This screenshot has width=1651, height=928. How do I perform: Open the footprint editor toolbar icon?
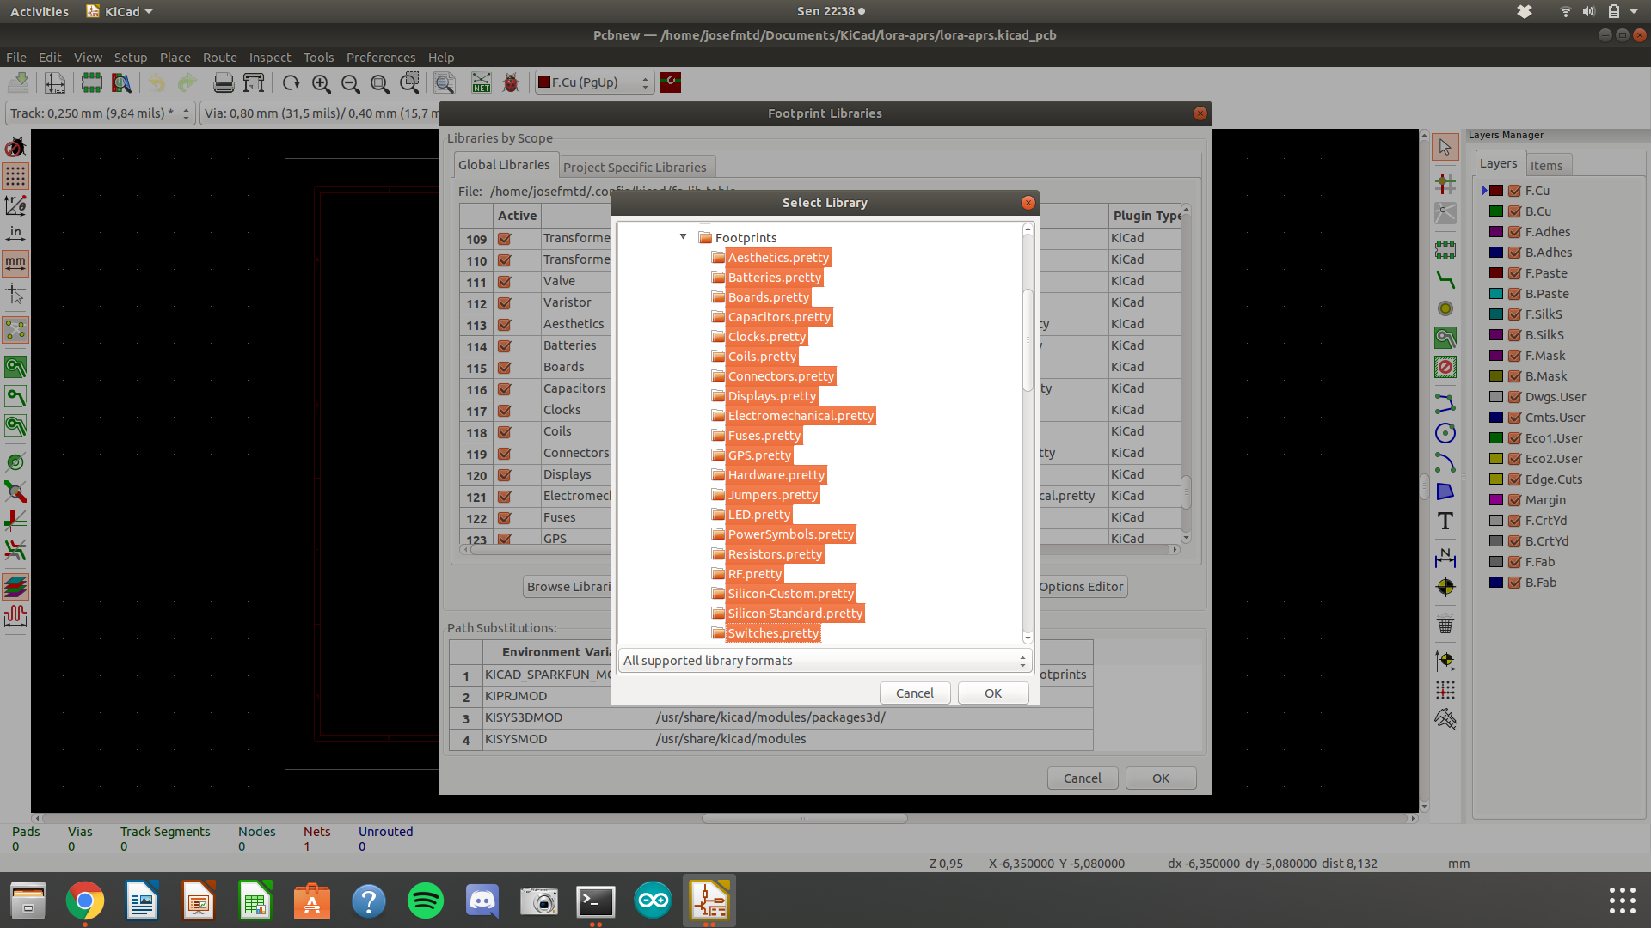tap(92, 82)
